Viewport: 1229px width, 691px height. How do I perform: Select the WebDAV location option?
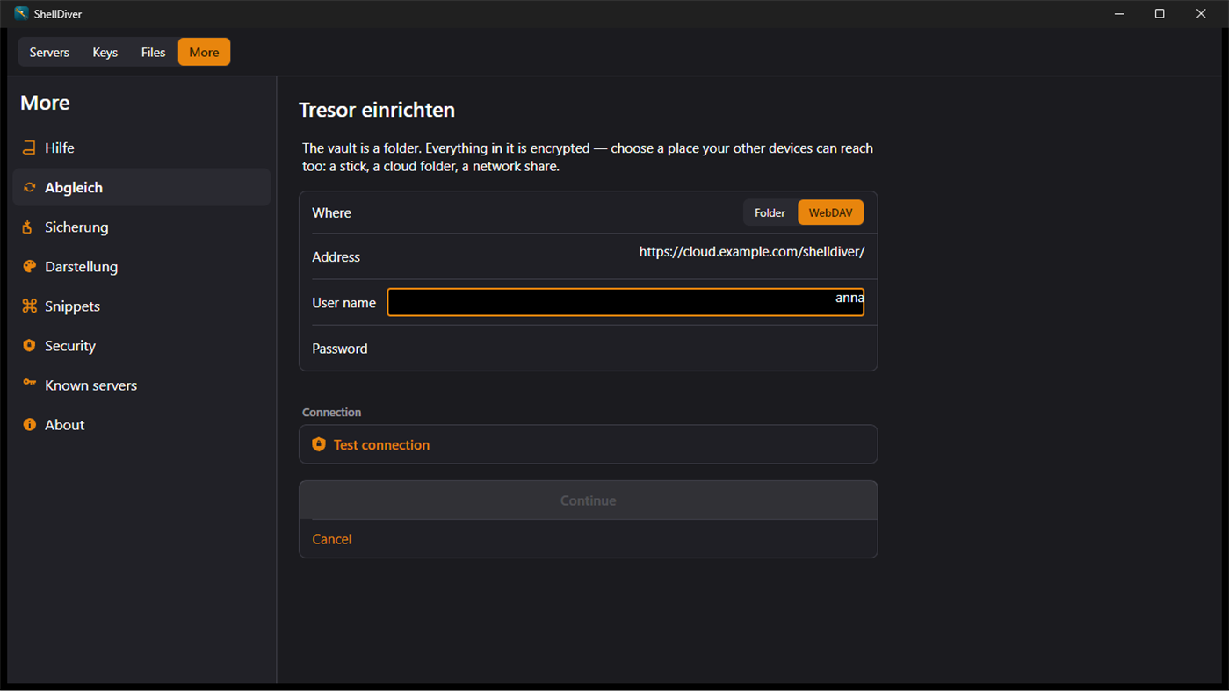[x=830, y=212]
